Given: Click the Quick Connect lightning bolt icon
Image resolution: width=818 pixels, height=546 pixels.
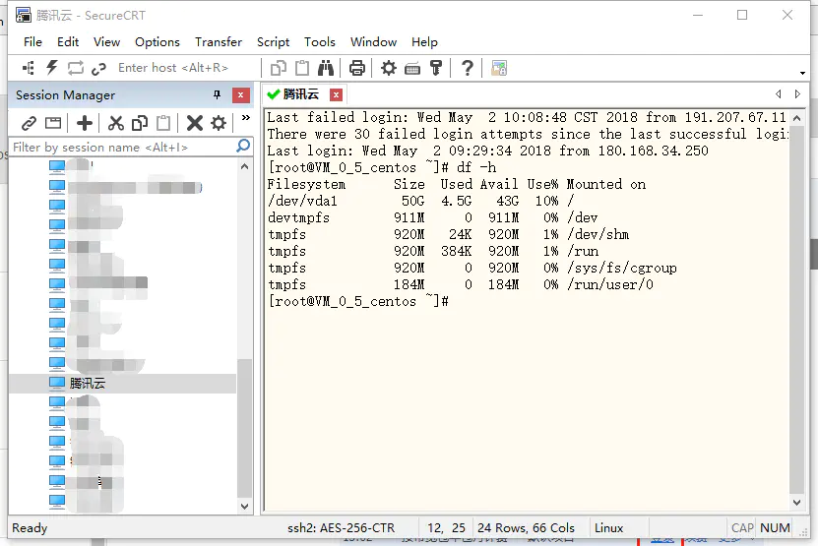Looking at the screenshot, I should click(52, 68).
